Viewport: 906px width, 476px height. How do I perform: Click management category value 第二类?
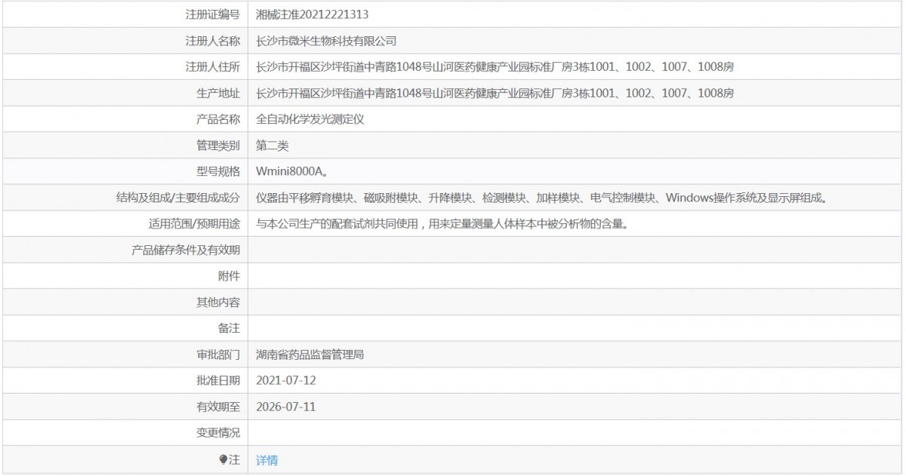click(272, 146)
